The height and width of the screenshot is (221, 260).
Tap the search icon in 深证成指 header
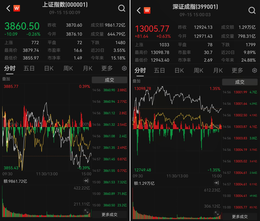(x=252, y=10)
